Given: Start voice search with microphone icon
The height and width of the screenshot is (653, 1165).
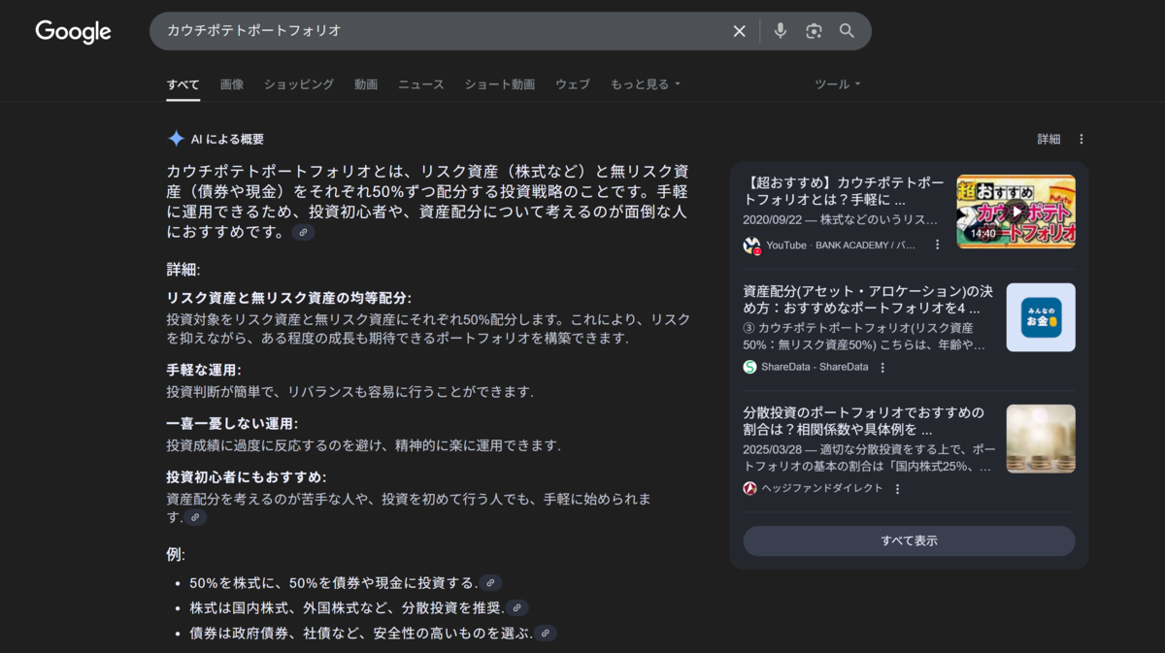Looking at the screenshot, I should pyautogui.click(x=780, y=31).
